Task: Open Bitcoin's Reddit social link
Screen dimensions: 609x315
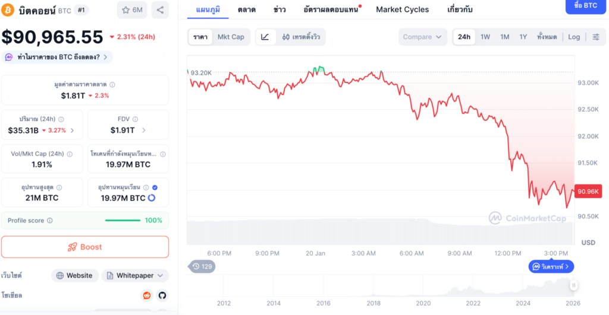Action: pos(146,295)
